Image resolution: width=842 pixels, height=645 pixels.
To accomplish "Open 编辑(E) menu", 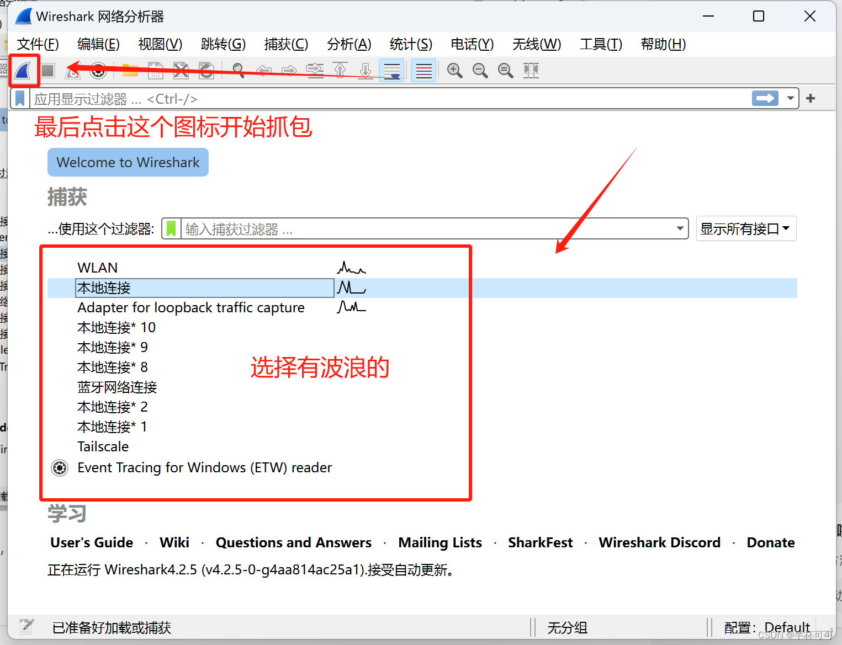I will 98,44.
